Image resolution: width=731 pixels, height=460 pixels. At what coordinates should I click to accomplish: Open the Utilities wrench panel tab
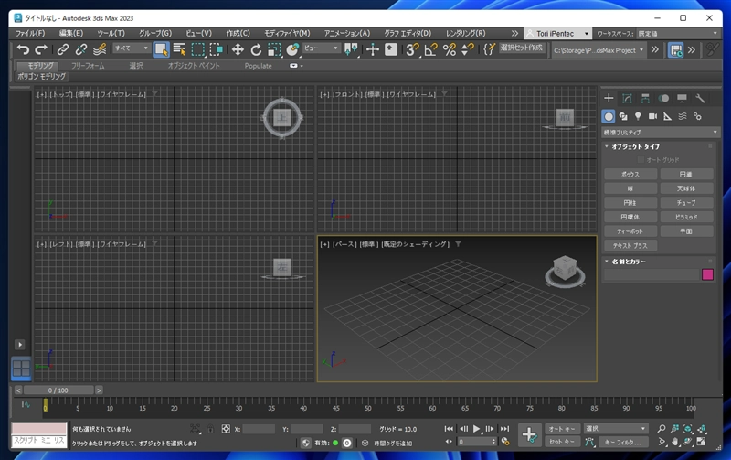pyautogui.click(x=700, y=98)
